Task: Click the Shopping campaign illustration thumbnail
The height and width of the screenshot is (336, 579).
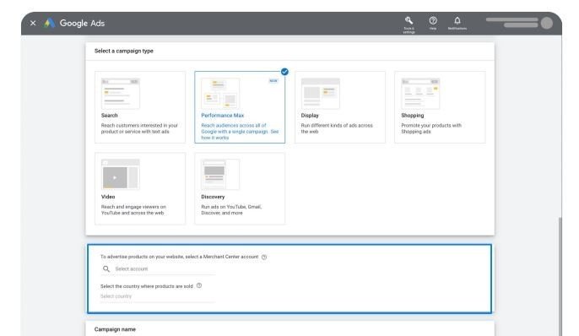Action: 420,94
